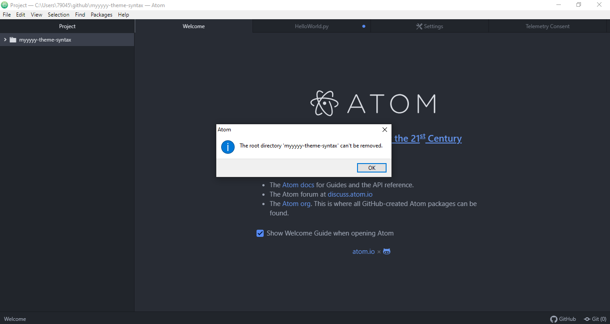Close the Atom main window
The height and width of the screenshot is (324, 610).
click(599, 5)
